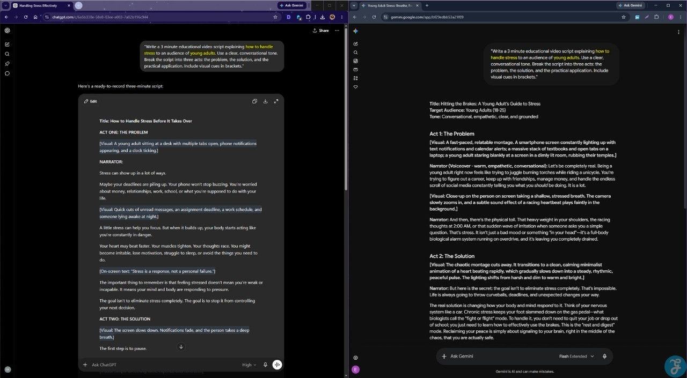Screen dimensions: 687x378
Task: Go to home page in left browser
Action: click(x=35, y=17)
